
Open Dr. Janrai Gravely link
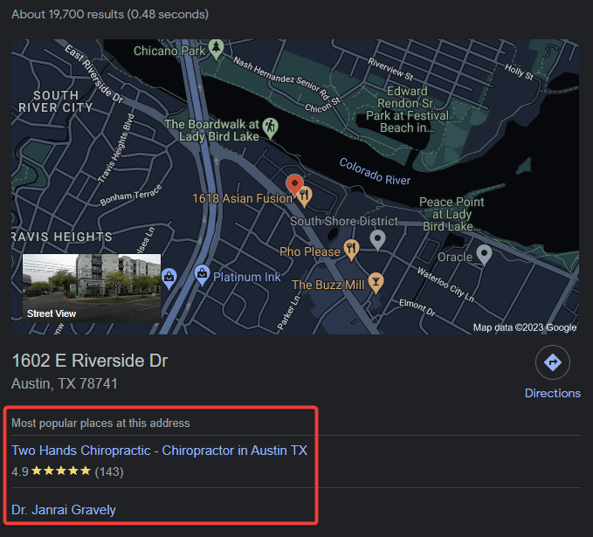click(x=64, y=510)
